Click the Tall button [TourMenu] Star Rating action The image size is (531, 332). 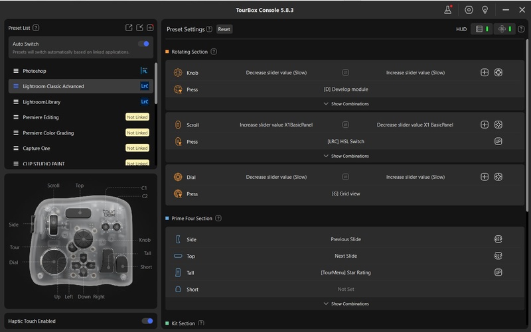[345, 272]
